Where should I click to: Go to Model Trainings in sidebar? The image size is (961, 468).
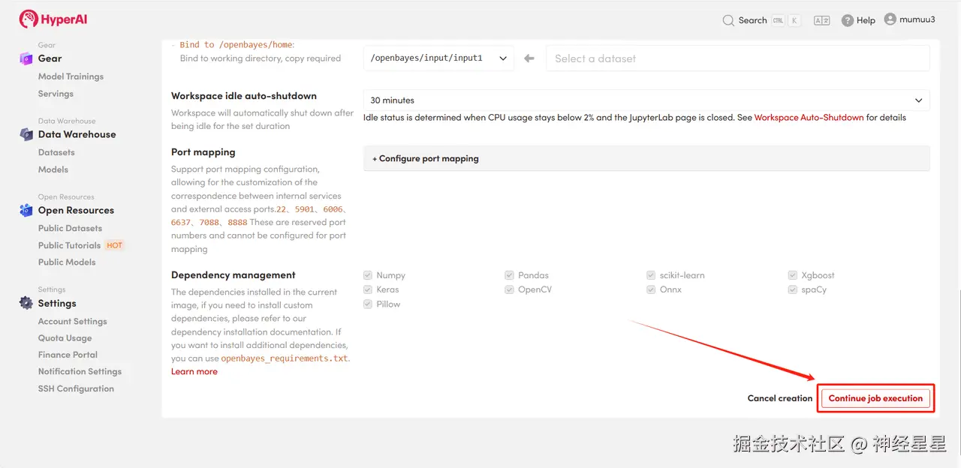click(71, 76)
